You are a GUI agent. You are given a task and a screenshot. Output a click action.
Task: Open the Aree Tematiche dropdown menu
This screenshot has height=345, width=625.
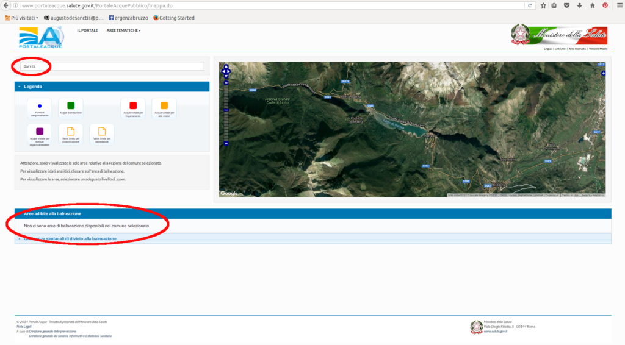(123, 30)
